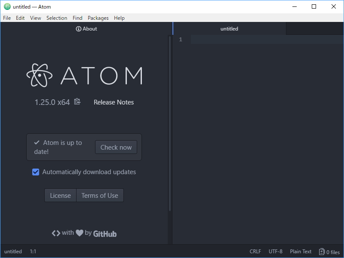344x258 pixels.
Task: Click the heart icon in GitHub credit line
Action: [79, 233]
